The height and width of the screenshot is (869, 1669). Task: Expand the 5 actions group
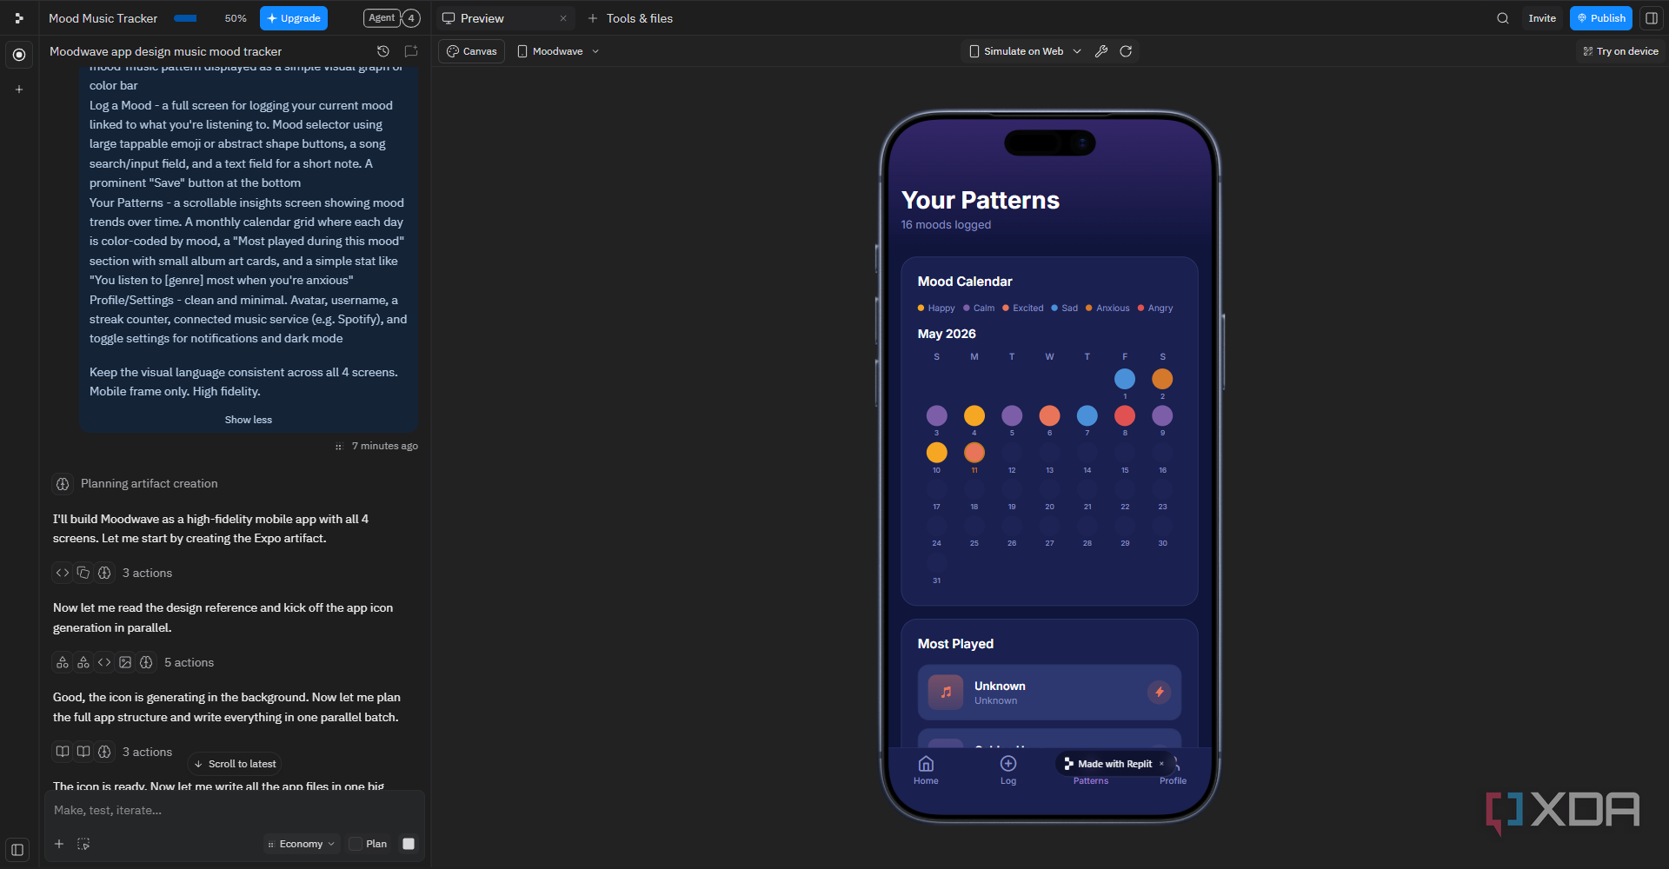click(x=134, y=662)
